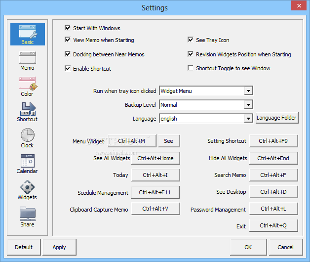Toggle See Tray Icon checkbox

191,40
